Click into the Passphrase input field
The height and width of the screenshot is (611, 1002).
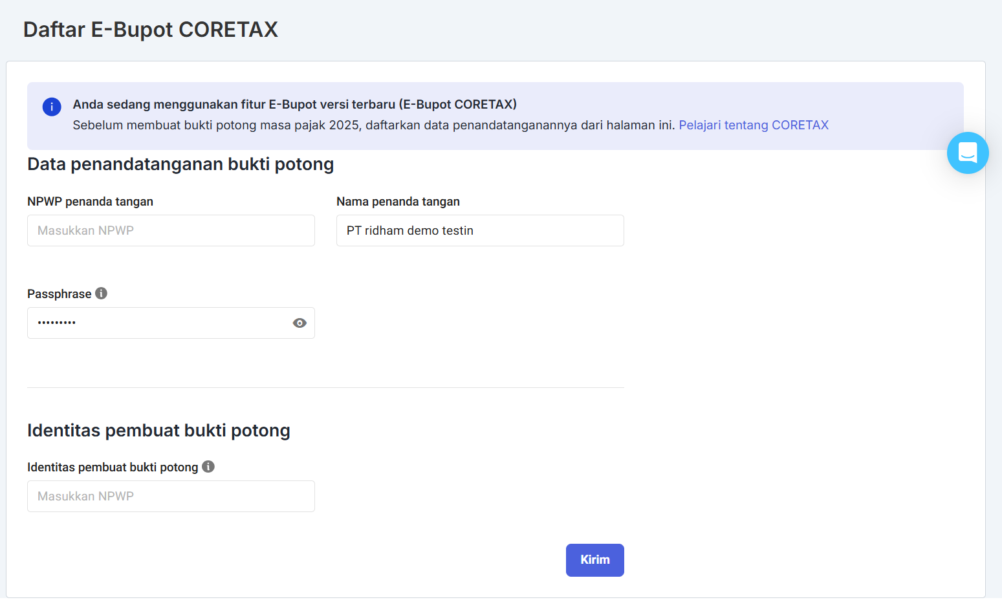tap(171, 323)
